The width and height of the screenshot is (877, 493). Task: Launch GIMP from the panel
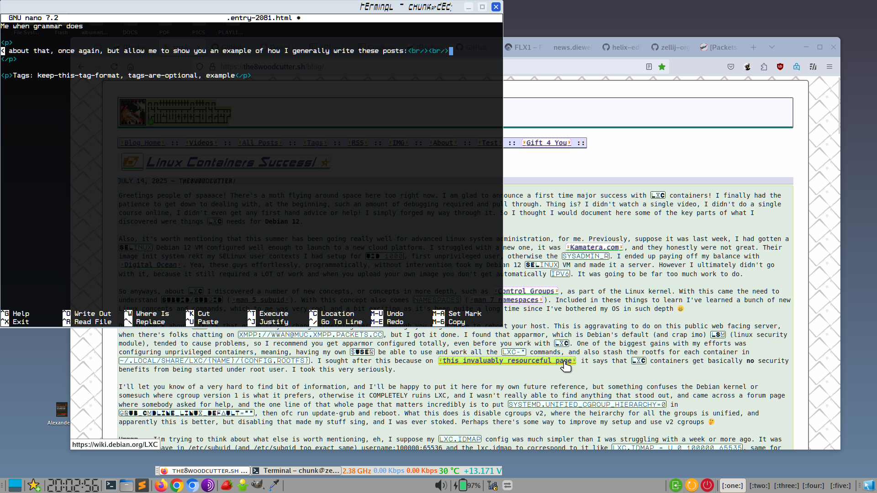pos(258,485)
